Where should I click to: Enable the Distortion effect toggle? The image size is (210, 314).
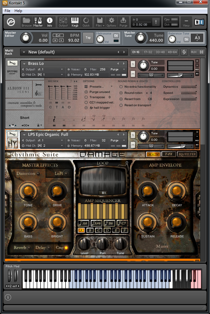38,174
